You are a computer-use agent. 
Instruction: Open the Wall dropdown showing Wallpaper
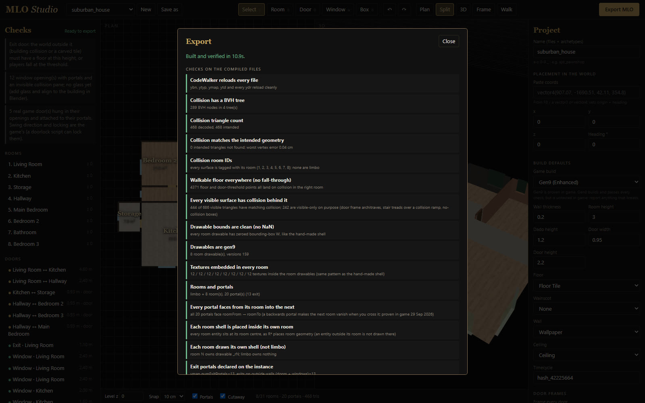click(587, 332)
